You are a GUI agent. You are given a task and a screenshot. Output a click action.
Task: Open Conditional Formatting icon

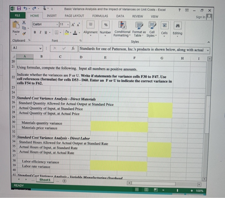(122, 25)
